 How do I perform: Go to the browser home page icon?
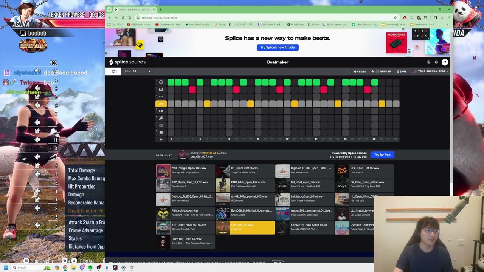click(130, 17)
